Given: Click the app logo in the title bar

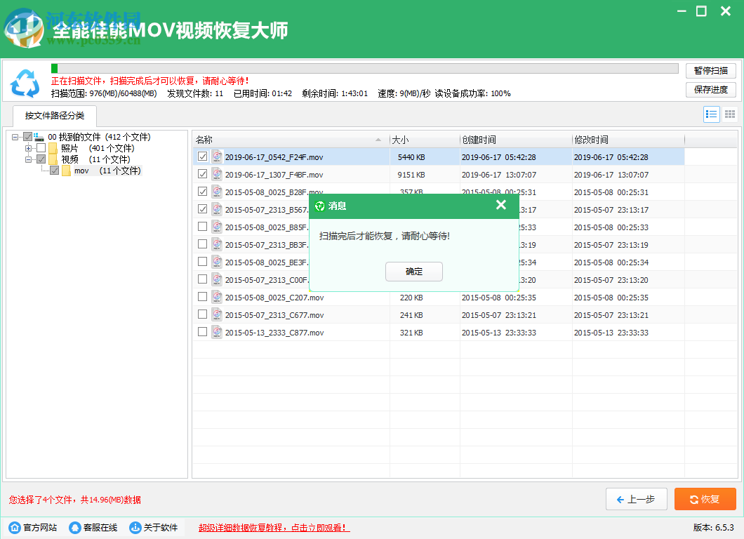Looking at the screenshot, I should pos(23,25).
